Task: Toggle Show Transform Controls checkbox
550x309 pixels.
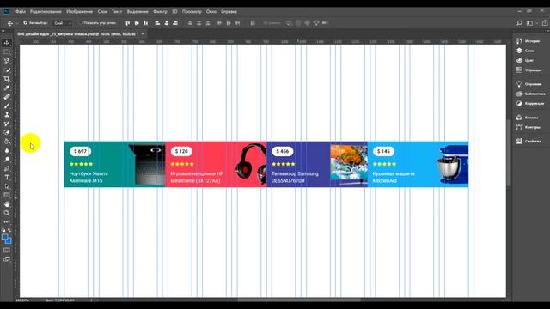Action: (80, 23)
